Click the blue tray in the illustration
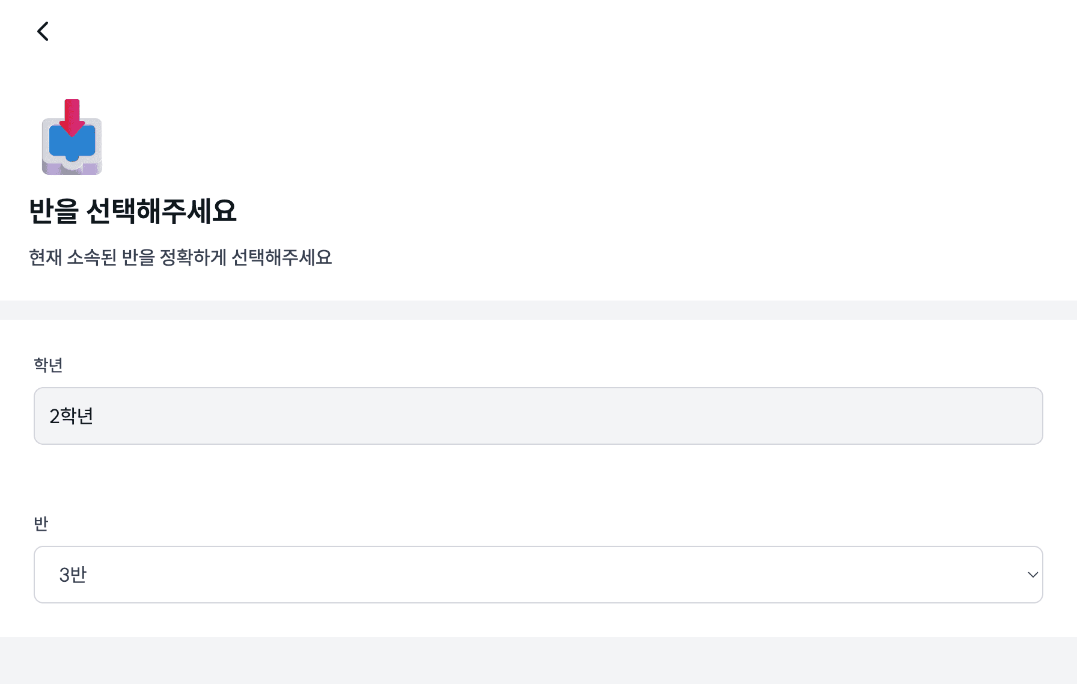Image resolution: width=1077 pixels, height=684 pixels. point(72,144)
